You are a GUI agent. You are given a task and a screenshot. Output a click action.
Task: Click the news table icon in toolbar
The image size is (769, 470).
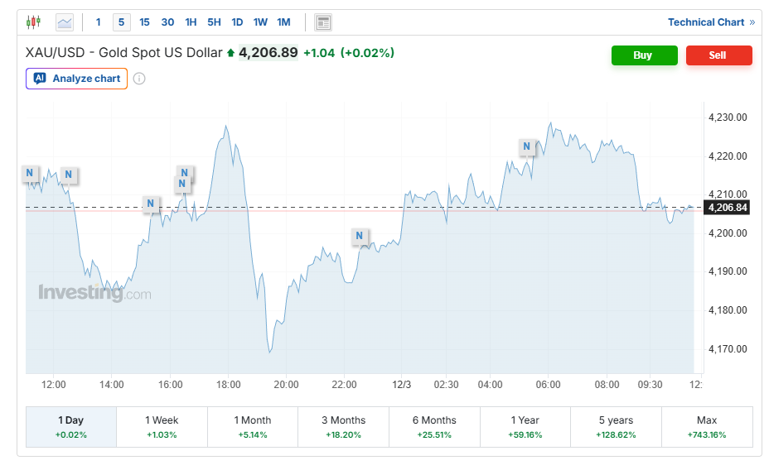click(x=323, y=22)
